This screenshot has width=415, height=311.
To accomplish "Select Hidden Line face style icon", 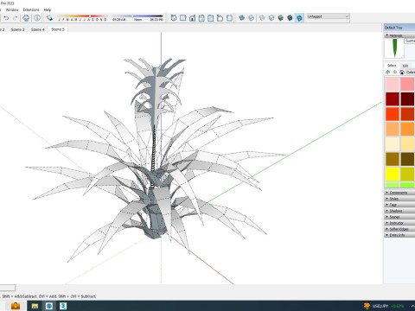I will tap(271, 18).
